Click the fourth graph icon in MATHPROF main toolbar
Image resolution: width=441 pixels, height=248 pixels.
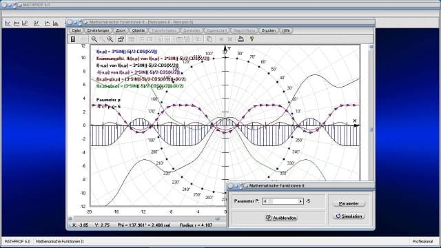tap(37, 23)
